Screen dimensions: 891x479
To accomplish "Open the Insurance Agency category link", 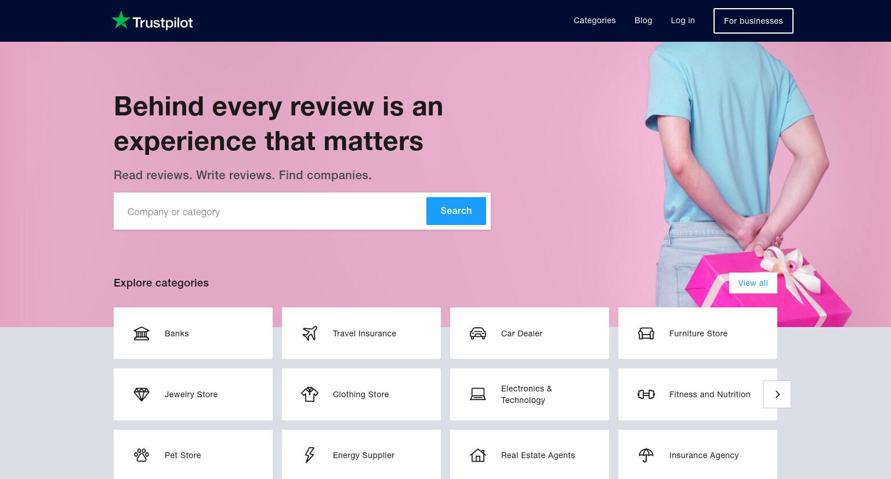I will (x=698, y=455).
